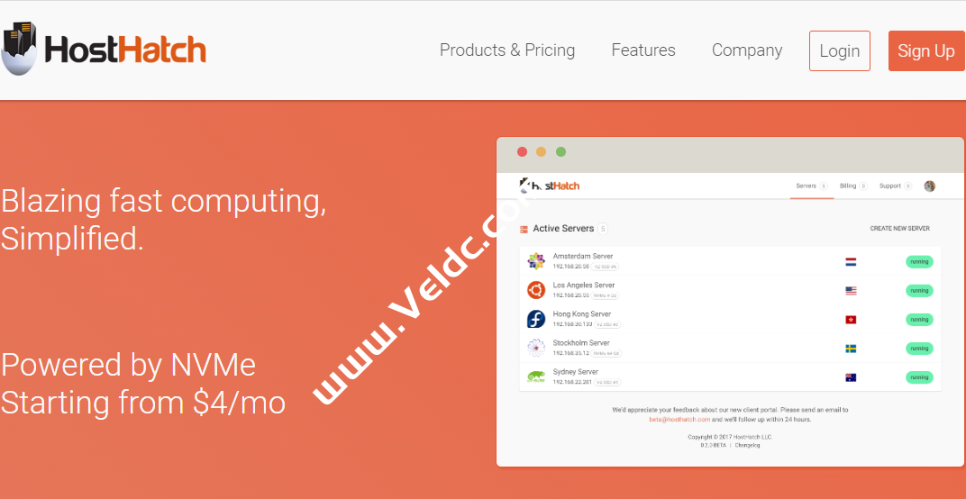This screenshot has width=966, height=499.
Task: Click the orange Sign Up button
Action: (x=926, y=51)
